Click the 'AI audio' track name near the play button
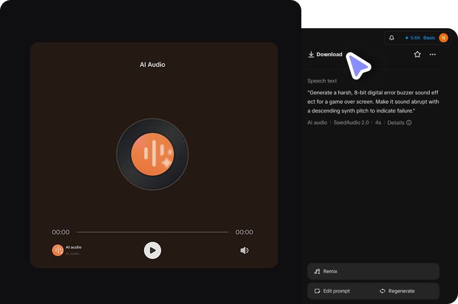This screenshot has height=304, width=458. 73,247
